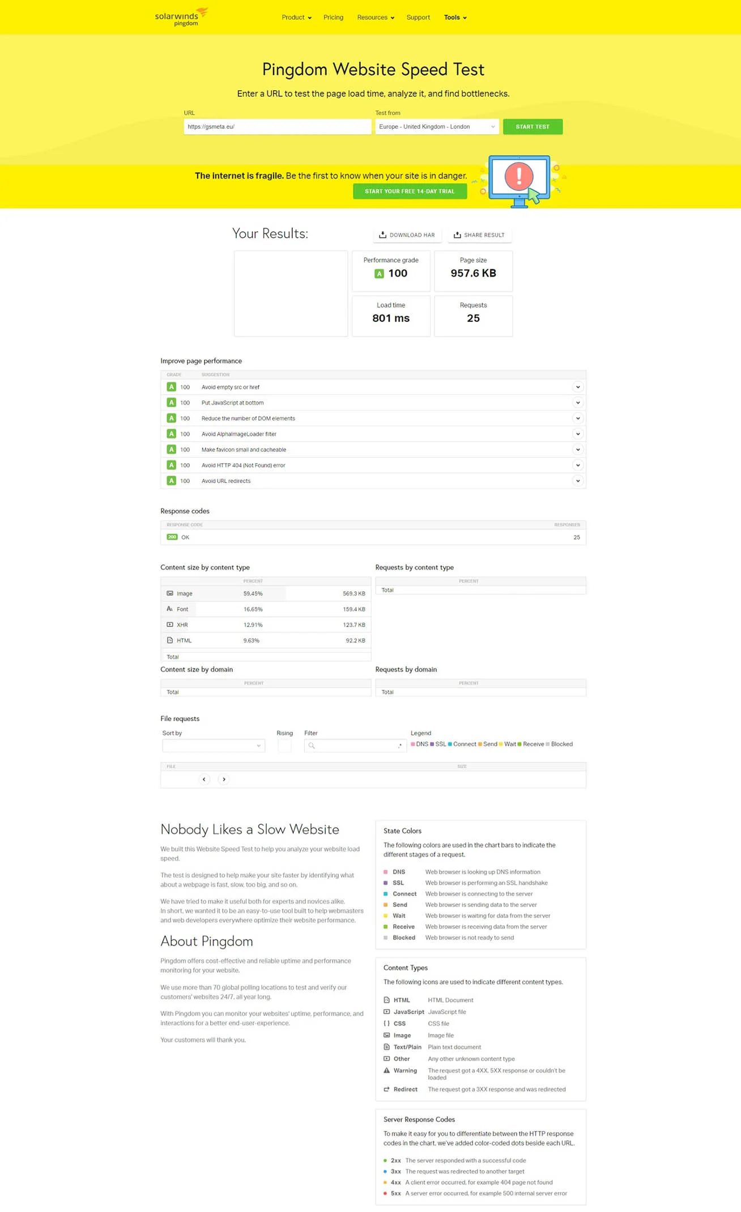Open the Test from location dropdown

437,126
